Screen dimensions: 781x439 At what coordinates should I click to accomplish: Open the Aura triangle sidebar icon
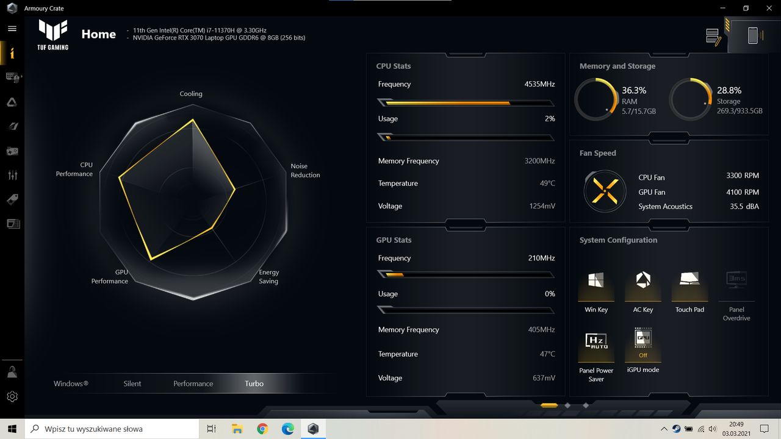tap(12, 102)
